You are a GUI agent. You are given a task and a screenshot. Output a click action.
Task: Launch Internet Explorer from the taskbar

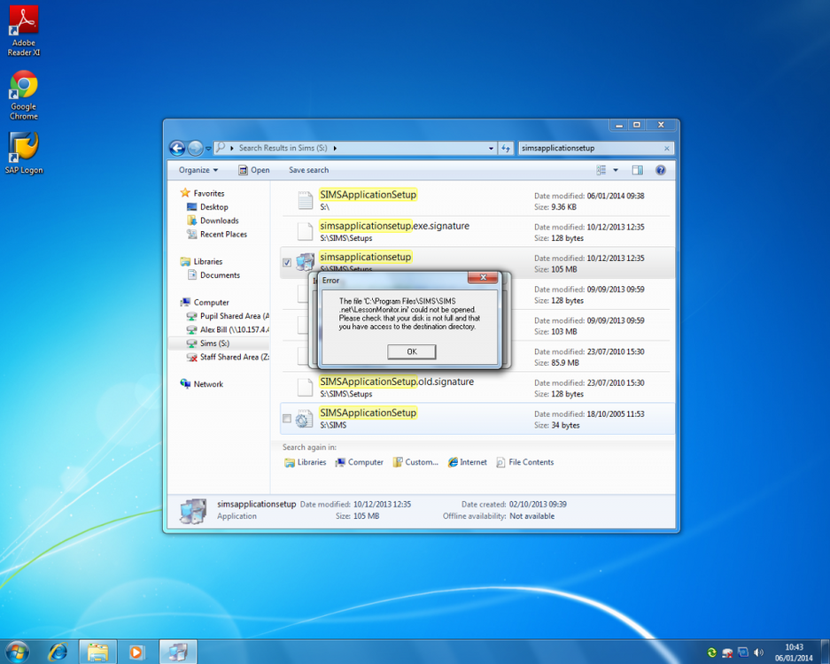[x=58, y=652]
